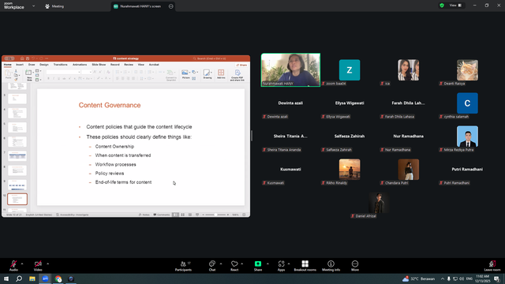Open the Review ribbon tab
The image size is (505, 284).
click(x=129, y=65)
